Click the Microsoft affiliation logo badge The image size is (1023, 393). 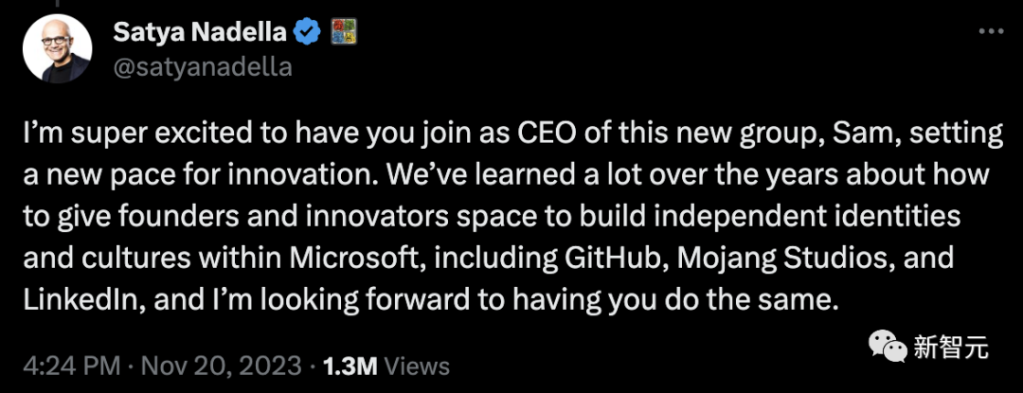coord(340,32)
